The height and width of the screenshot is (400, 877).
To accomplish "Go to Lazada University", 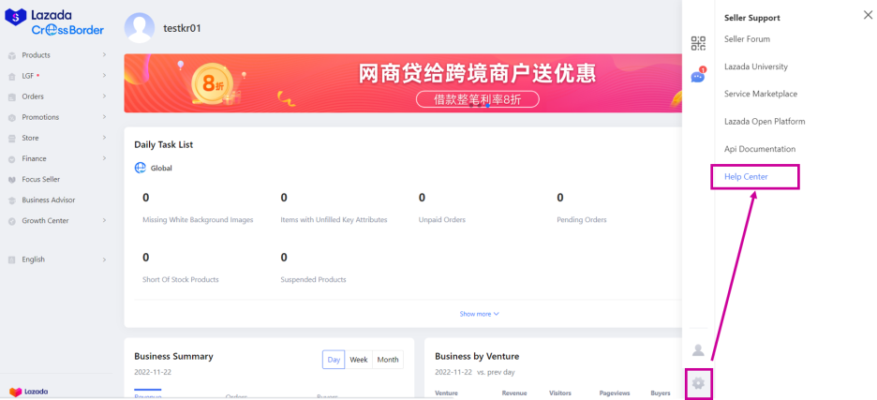I will (x=755, y=67).
